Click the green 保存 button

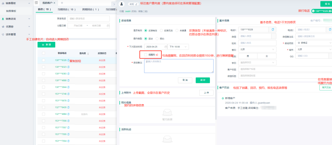pos(203,80)
